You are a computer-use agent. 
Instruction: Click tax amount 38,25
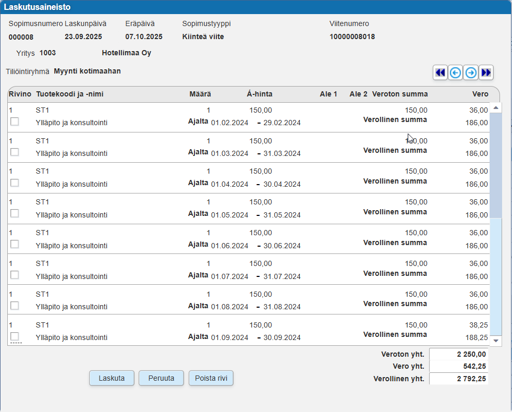pos(478,325)
